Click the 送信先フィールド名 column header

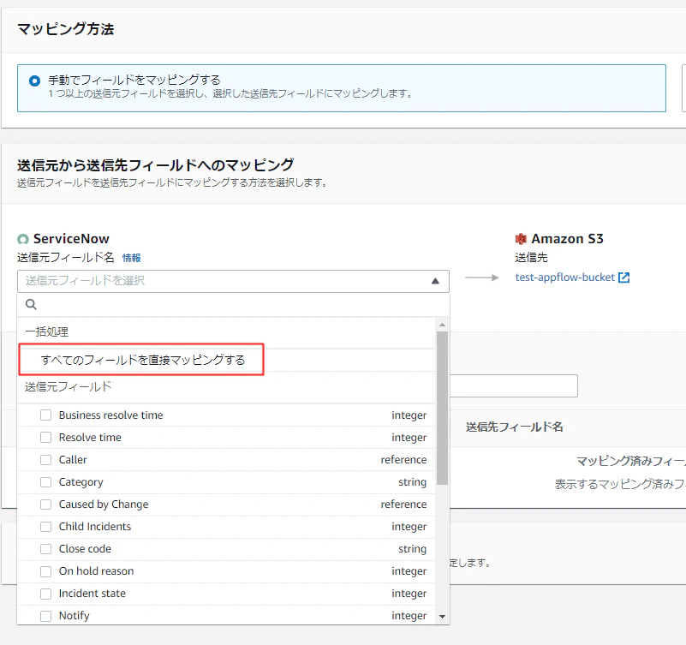(515, 427)
